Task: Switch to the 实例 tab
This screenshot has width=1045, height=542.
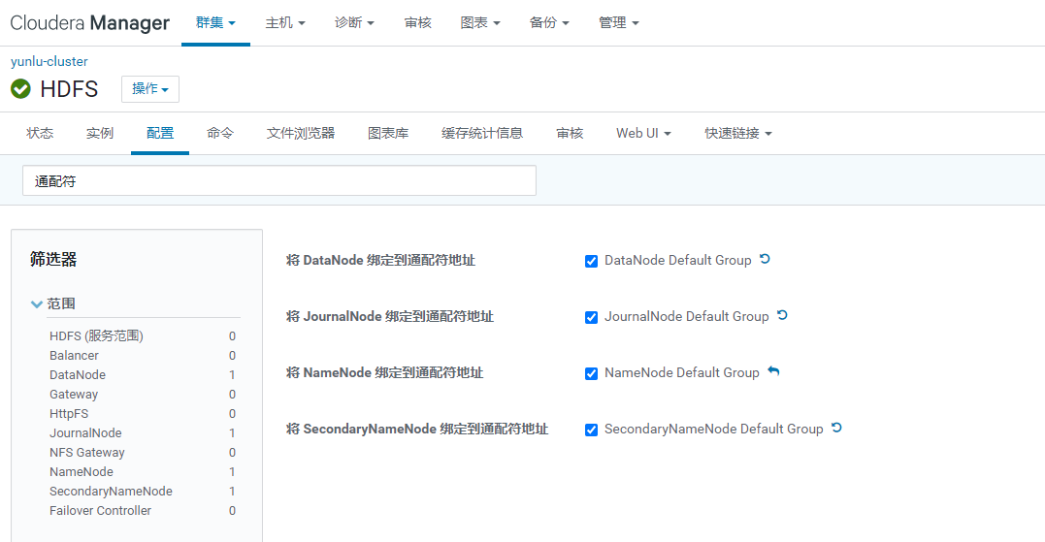Action: [x=100, y=133]
